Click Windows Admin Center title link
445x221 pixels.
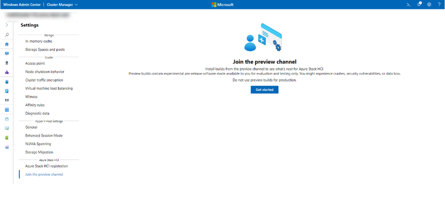coord(22,4)
